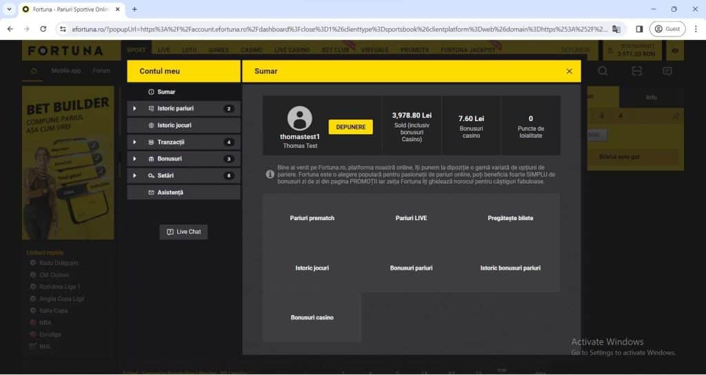Click the address bar URL

[339, 29]
